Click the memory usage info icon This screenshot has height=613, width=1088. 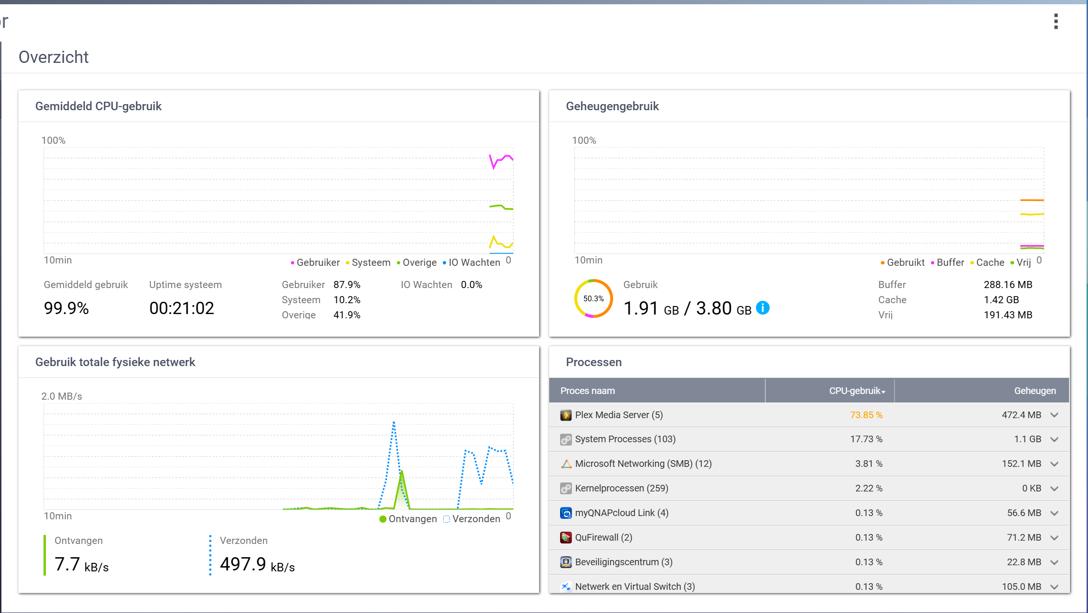tap(763, 308)
